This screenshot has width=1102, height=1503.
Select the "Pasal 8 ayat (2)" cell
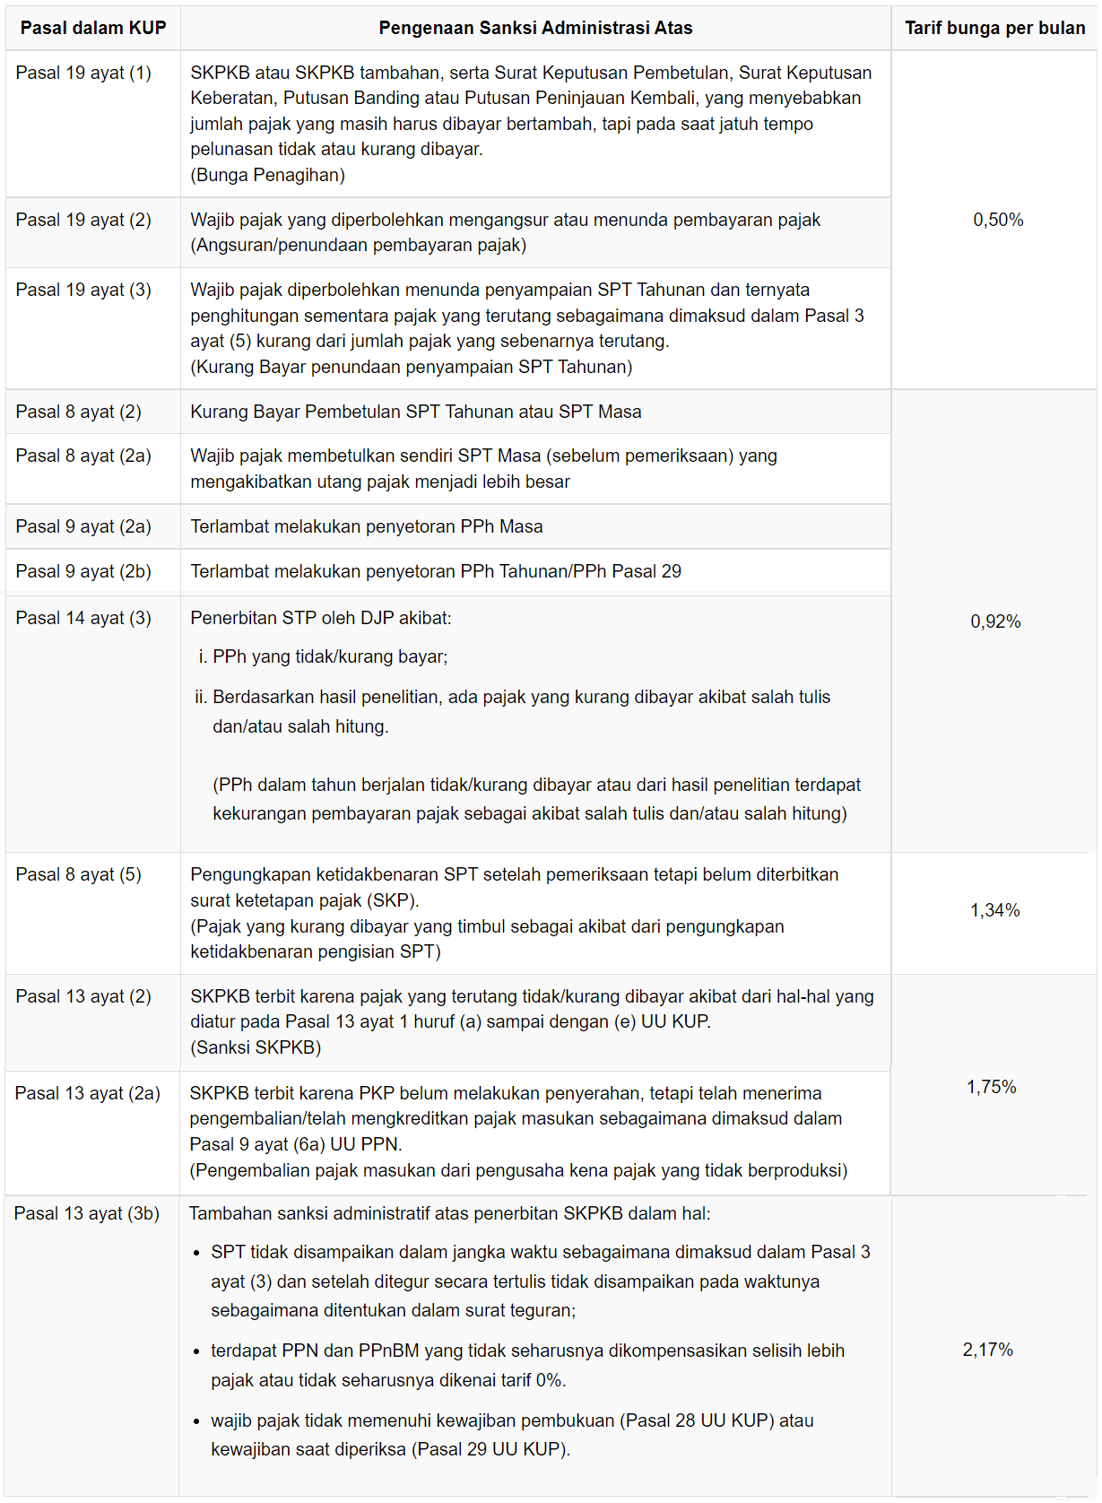[79, 413]
